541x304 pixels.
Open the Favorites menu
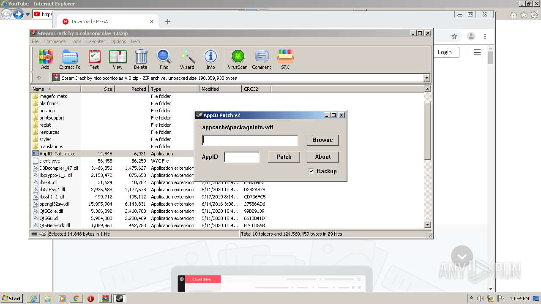[96, 41]
